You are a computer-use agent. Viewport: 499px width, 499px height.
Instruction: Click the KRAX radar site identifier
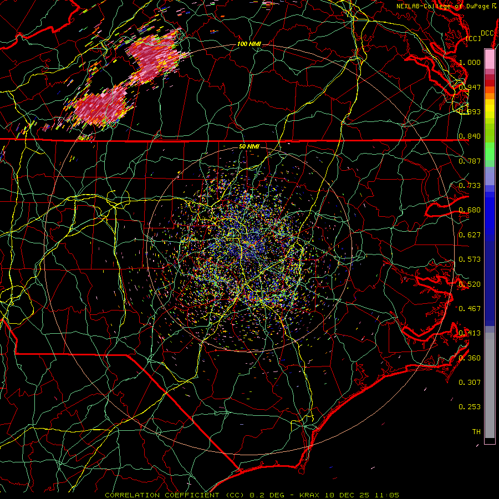click(x=309, y=495)
